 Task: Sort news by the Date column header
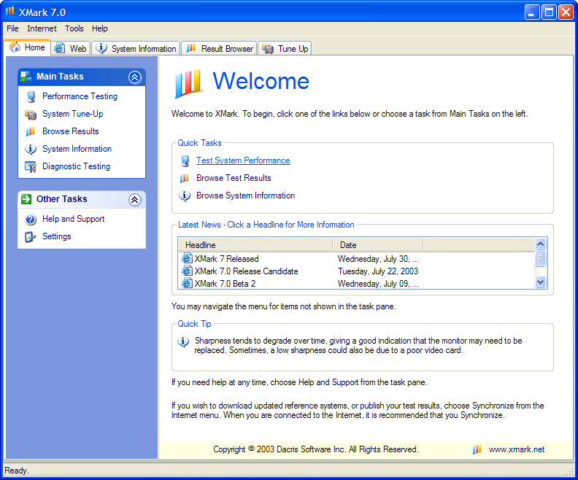click(x=377, y=245)
